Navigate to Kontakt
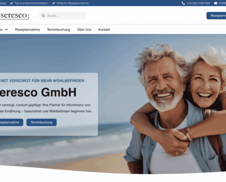Screen dimensions: 226x182 pos(104,30)
